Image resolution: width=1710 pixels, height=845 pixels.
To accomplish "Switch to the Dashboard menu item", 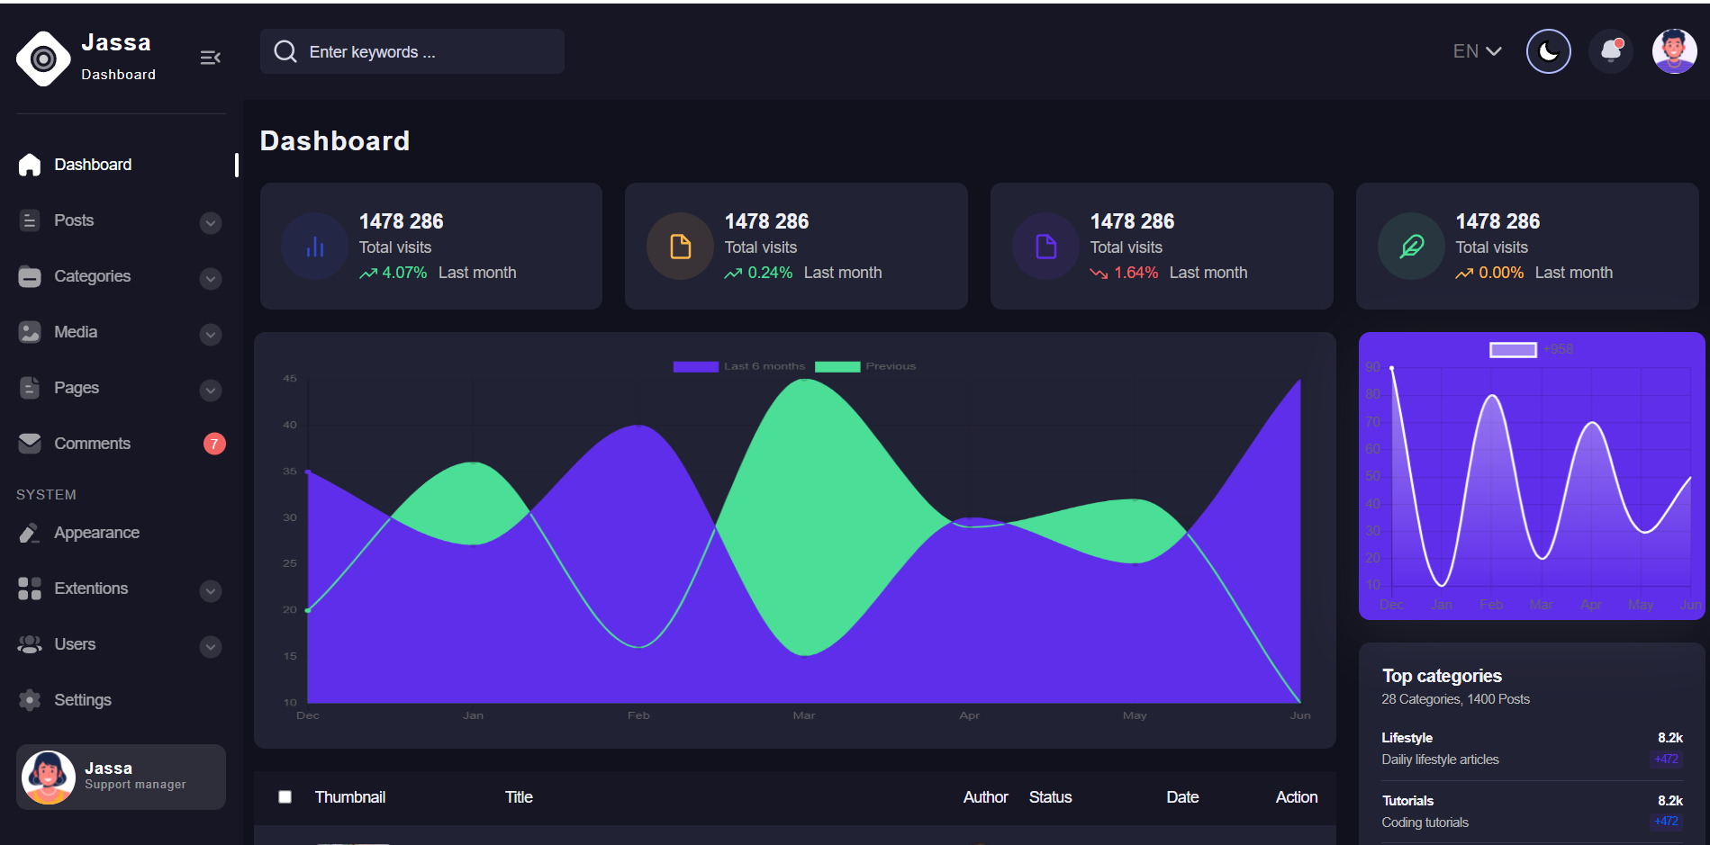I will (93, 164).
